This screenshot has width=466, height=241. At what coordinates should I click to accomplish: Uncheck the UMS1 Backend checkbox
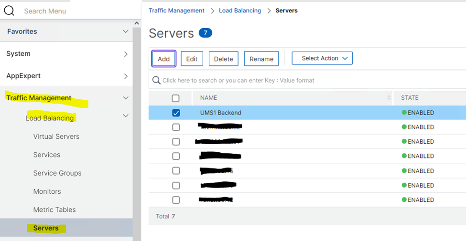pos(176,113)
